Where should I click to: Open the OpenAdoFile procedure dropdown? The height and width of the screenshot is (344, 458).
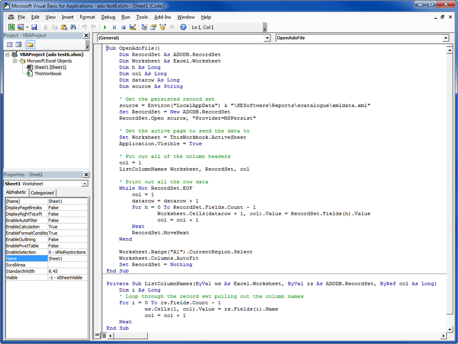445,38
